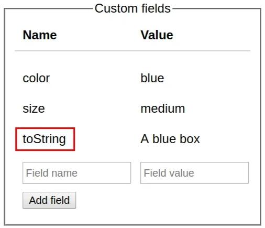Viewport: 265px width, 228px height.
Task: Click the Name column header
Action: [40, 35]
